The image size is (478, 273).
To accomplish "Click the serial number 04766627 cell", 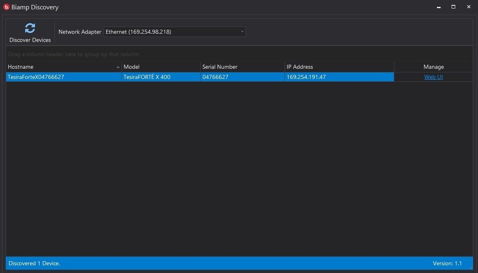I will tap(215, 77).
